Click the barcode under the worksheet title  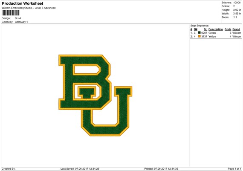click(11, 13)
